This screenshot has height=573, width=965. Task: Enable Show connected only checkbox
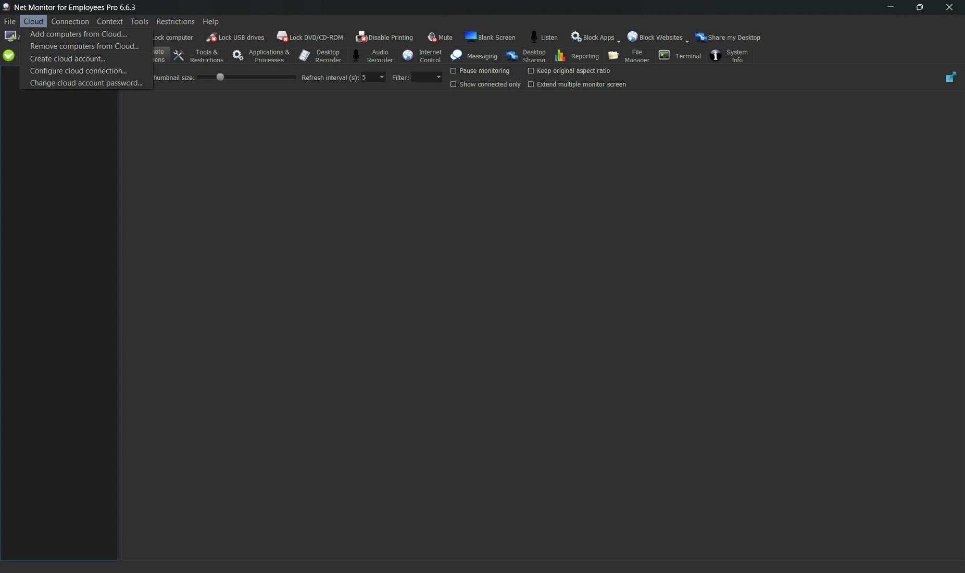[x=453, y=84]
